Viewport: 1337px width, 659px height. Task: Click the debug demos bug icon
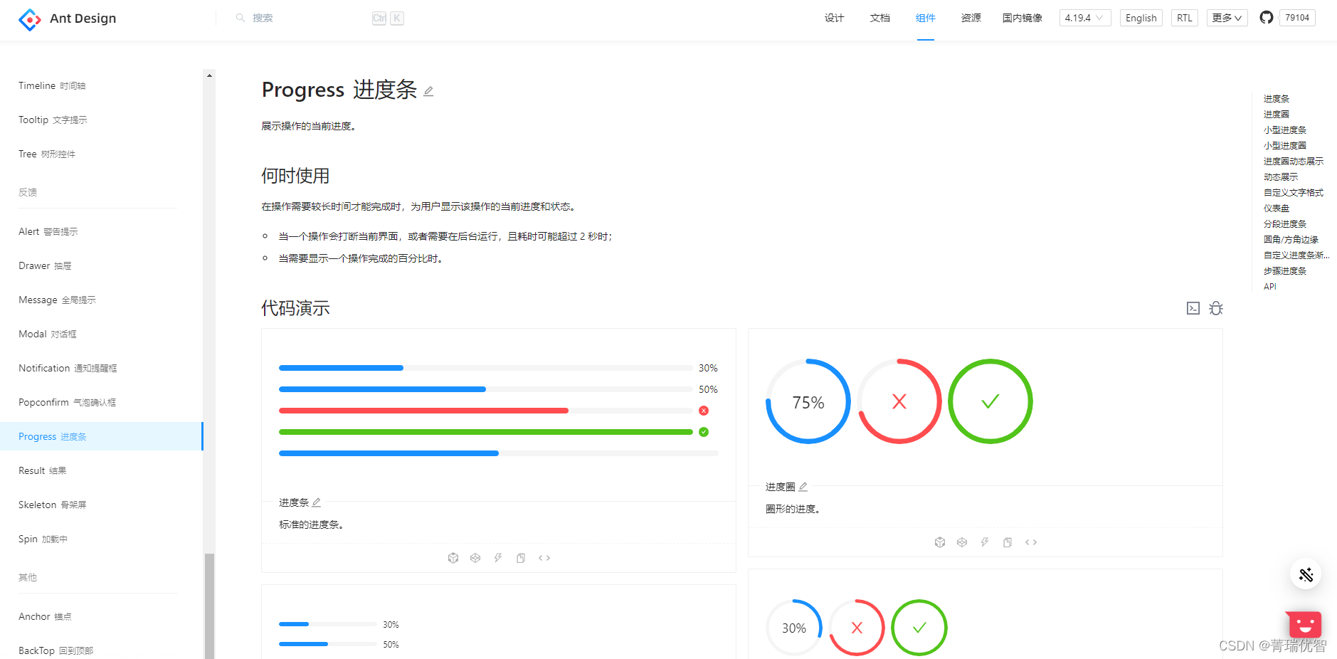tap(1215, 307)
